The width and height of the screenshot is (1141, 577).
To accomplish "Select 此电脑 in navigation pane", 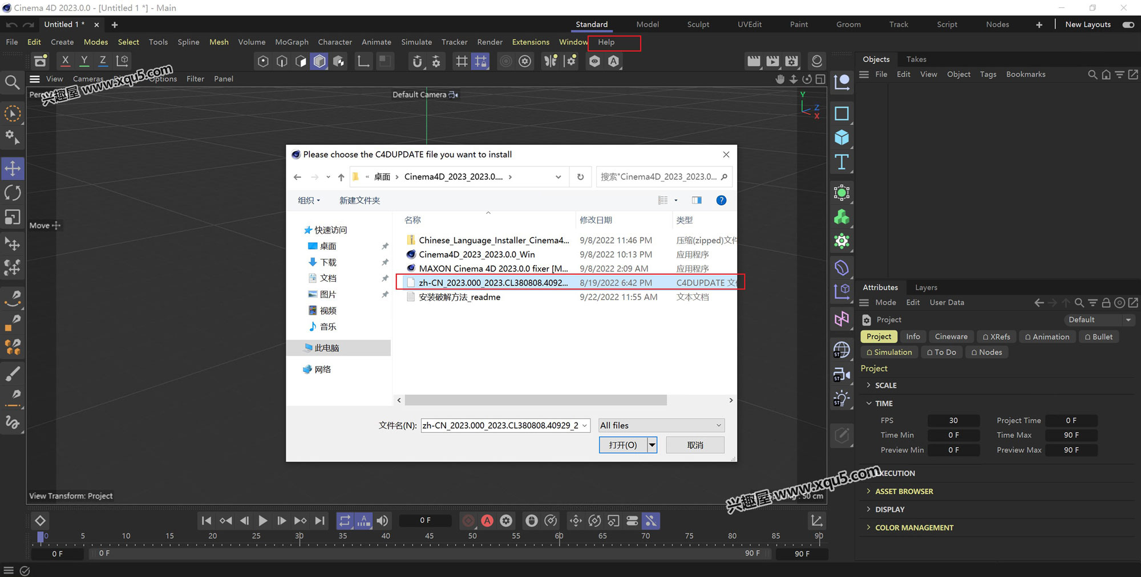I will pos(339,348).
